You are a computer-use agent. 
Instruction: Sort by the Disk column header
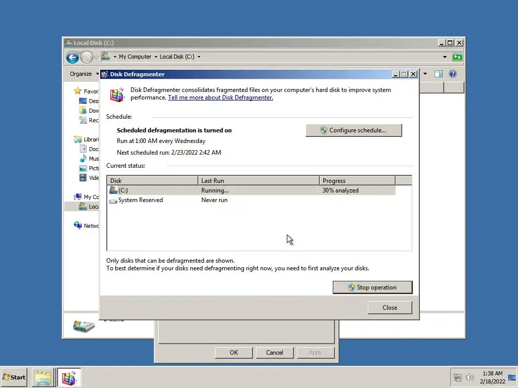[152, 181]
